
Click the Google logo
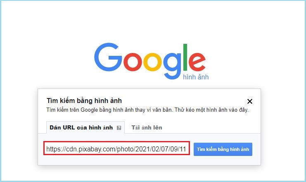point(151,61)
